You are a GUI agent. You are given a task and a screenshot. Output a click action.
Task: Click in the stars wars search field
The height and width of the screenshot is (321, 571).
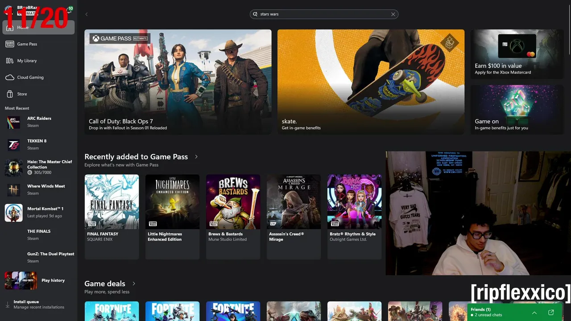coord(324,14)
